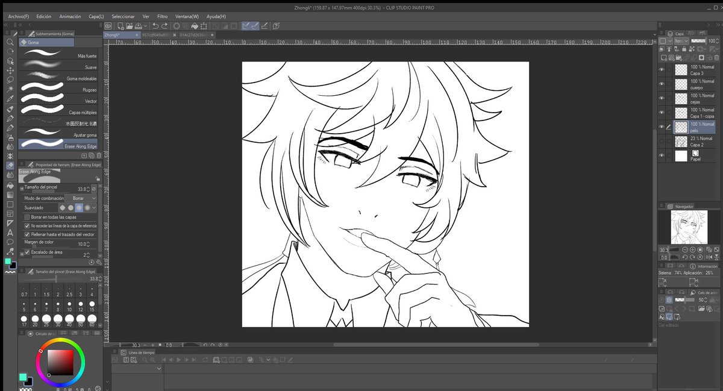Click Delete layer trash icon
This screenshot has height=391, width=723.
[x=717, y=57]
